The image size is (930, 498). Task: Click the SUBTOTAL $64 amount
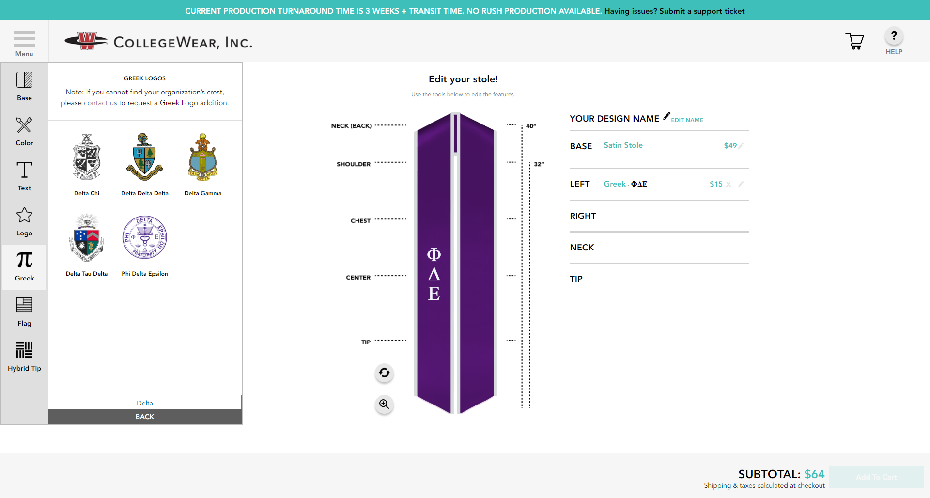pyautogui.click(x=814, y=474)
